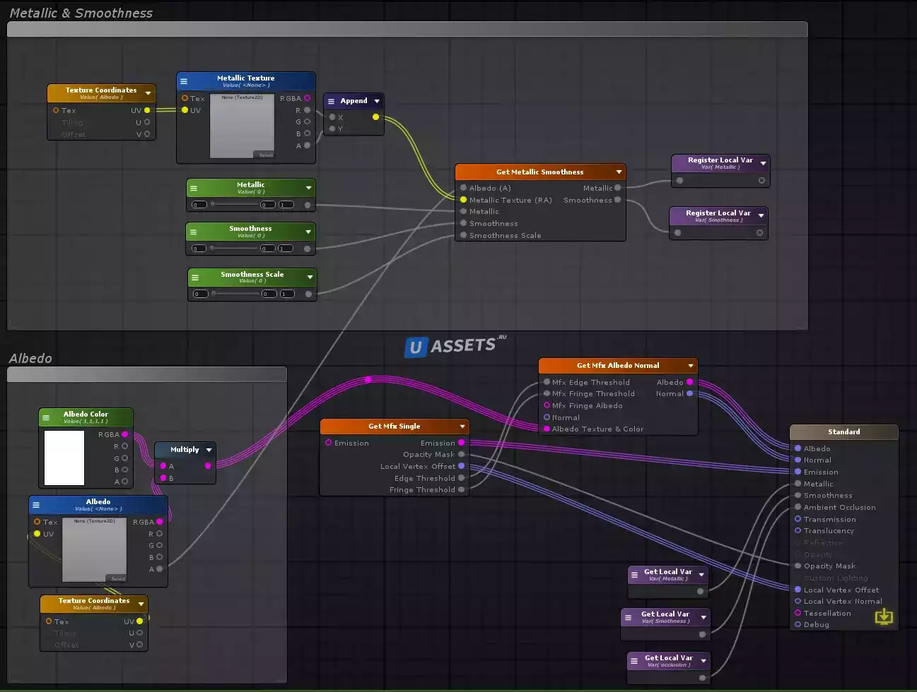The height and width of the screenshot is (692, 917).
Task: Click the Albedo input port on Standard node
Action: click(x=798, y=448)
